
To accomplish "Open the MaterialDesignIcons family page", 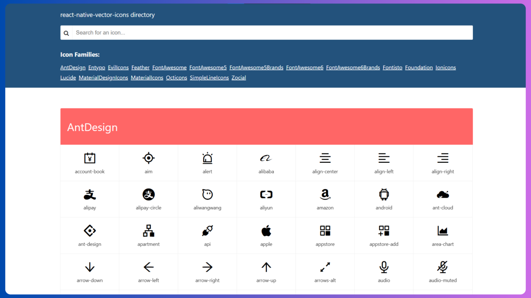I will (x=103, y=77).
